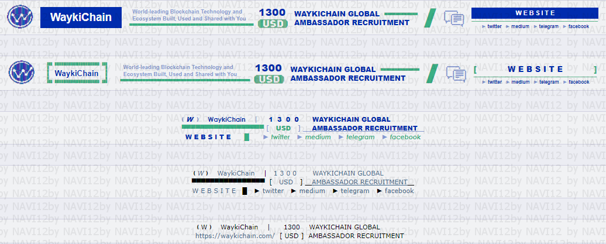Click the WaykiChain logo in second banner
The height and width of the screenshot is (244, 606).
tap(22, 73)
